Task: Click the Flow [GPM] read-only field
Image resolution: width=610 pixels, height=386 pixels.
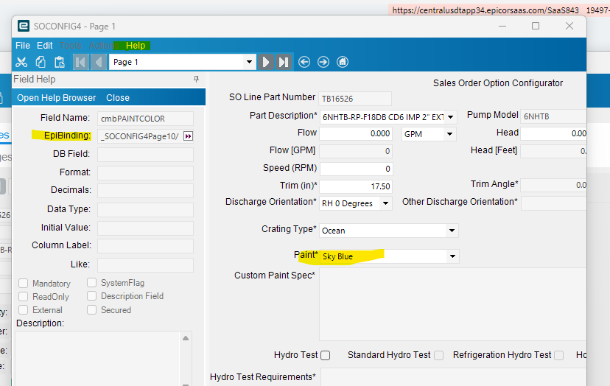Action: click(356, 151)
